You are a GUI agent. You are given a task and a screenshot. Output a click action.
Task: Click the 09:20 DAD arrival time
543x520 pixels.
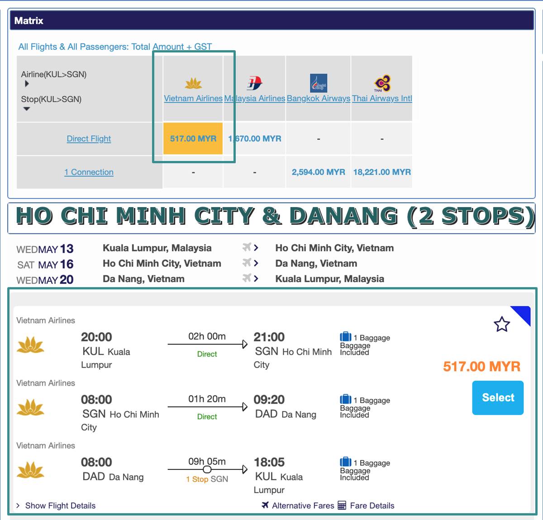click(269, 400)
